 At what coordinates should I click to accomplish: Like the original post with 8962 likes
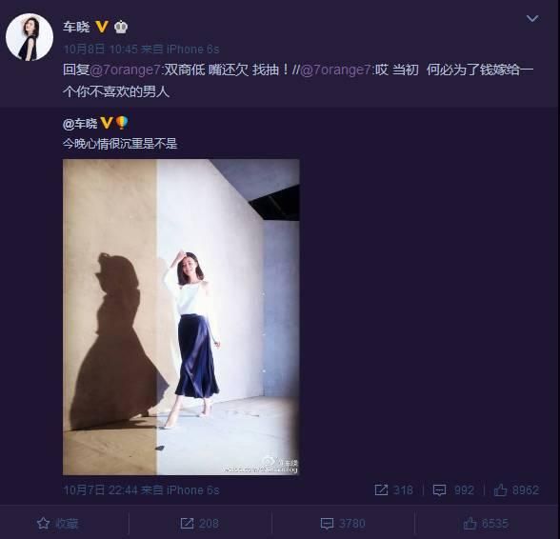(x=516, y=489)
